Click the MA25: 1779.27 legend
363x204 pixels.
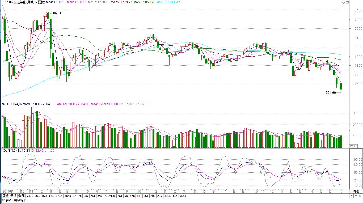point(121,2)
